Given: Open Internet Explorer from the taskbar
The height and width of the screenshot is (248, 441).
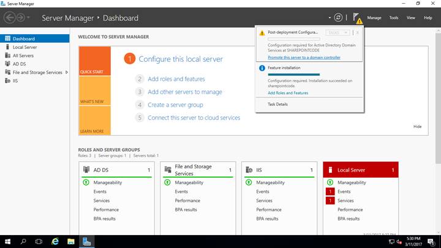Looking at the screenshot, I should coord(54,241).
